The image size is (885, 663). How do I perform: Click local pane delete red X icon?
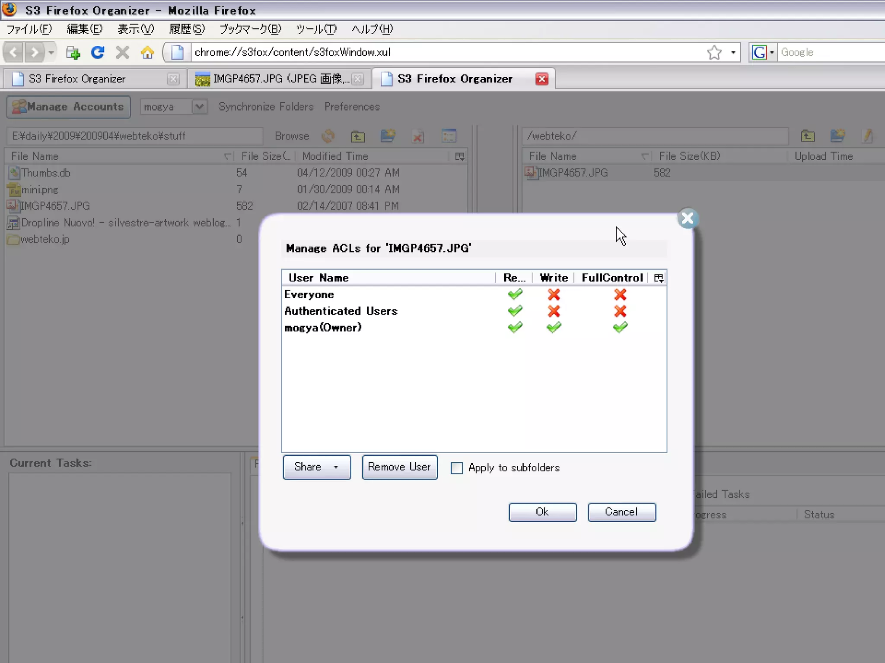[x=417, y=136]
